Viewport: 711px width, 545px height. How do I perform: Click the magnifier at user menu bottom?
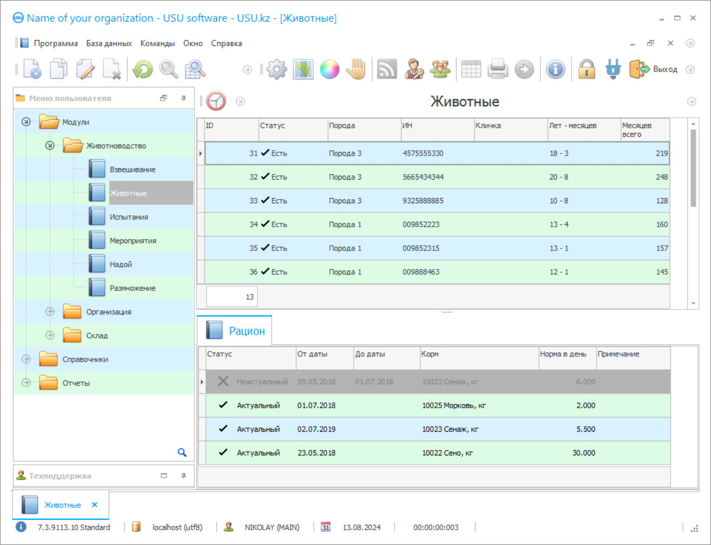[x=182, y=452]
